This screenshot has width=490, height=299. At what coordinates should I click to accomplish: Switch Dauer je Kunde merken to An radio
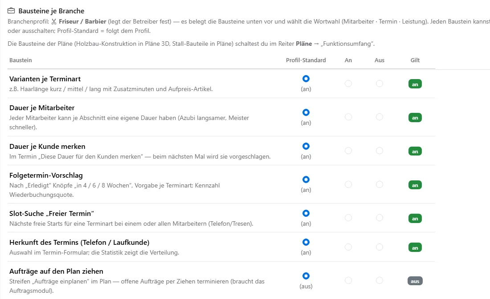pyautogui.click(x=348, y=151)
